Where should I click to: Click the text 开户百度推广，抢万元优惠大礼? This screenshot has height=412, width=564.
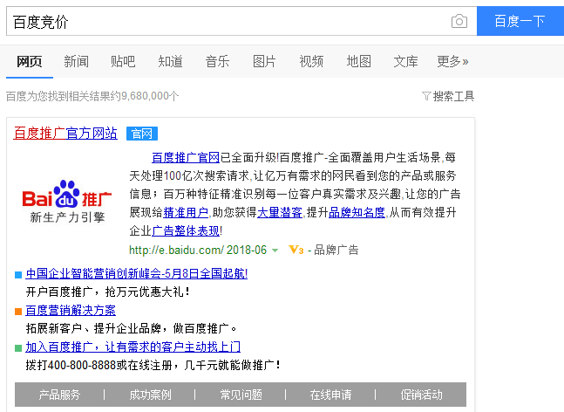(108, 292)
